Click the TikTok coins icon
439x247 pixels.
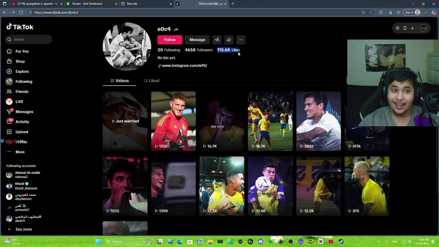(398, 28)
